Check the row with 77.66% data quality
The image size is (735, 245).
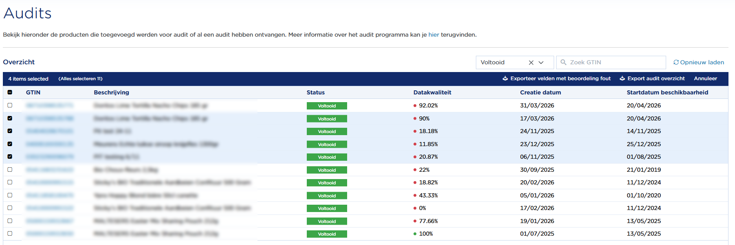point(10,221)
